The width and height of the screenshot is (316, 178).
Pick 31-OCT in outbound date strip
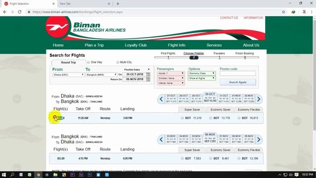point(224,98)
